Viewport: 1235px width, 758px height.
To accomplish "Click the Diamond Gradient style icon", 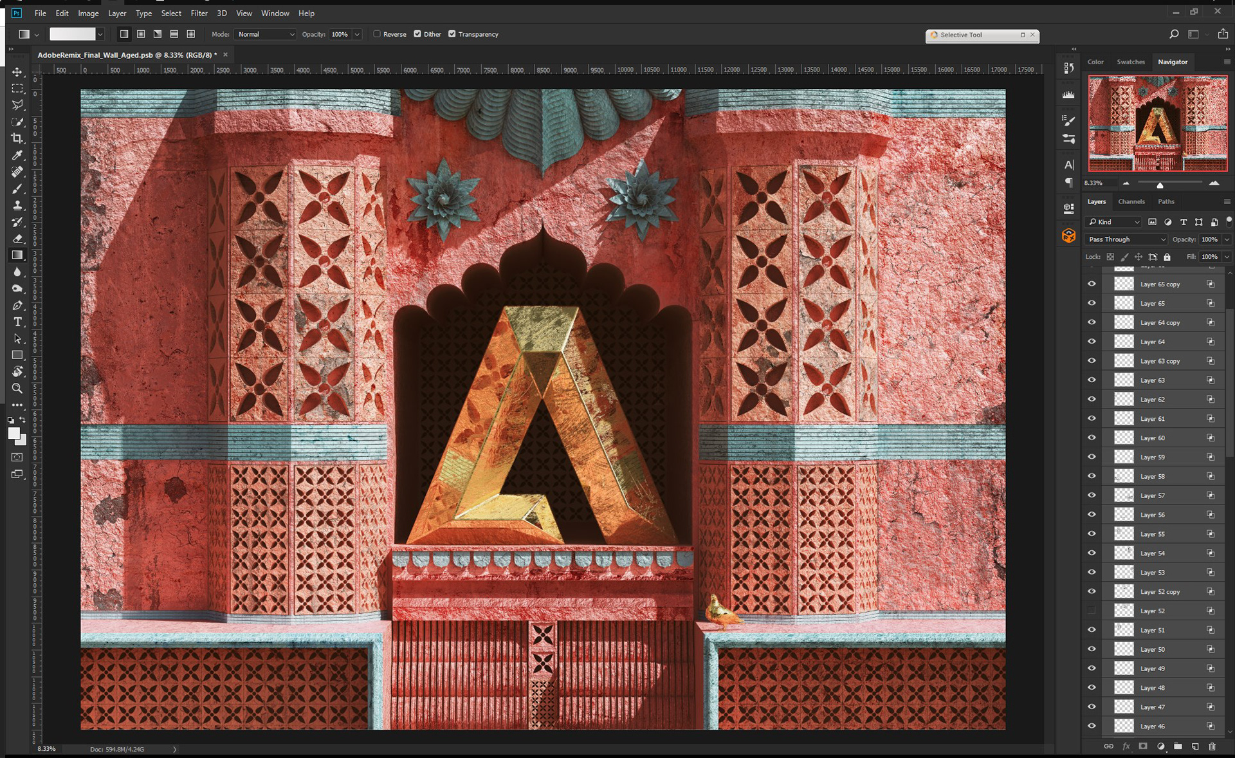I will click(191, 34).
